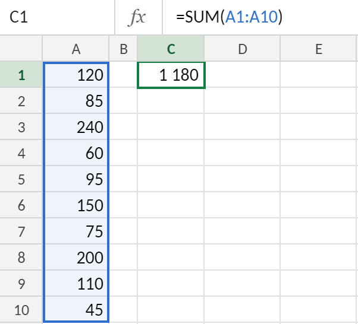The image size is (358, 324).
Task: Click empty cell B6
Action: tap(123, 205)
